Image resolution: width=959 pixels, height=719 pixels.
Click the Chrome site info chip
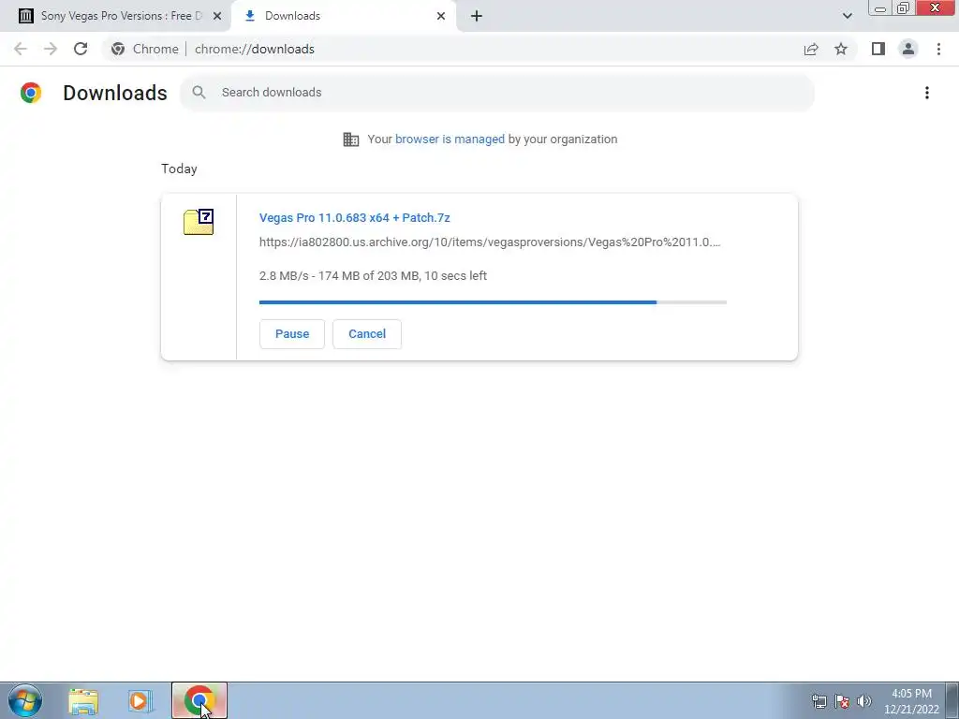[145, 49]
